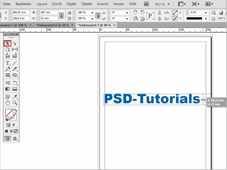Switch to Normal view mode
Viewport: 227px width, 170px height.
(8, 139)
